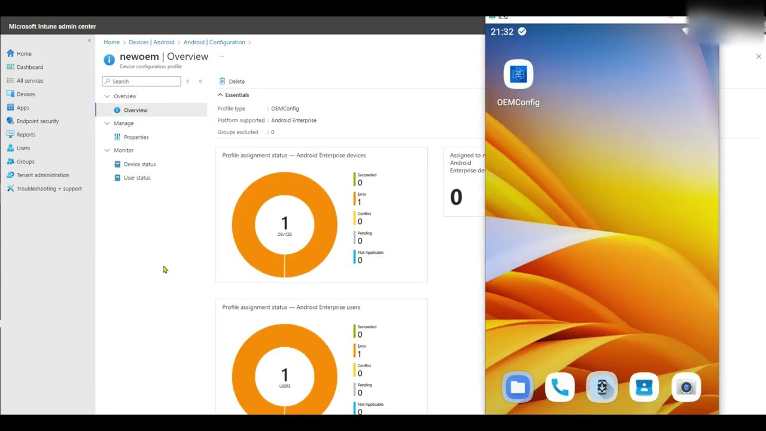Collapse the Overview tree group
This screenshot has height=431, width=766.
point(107,96)
